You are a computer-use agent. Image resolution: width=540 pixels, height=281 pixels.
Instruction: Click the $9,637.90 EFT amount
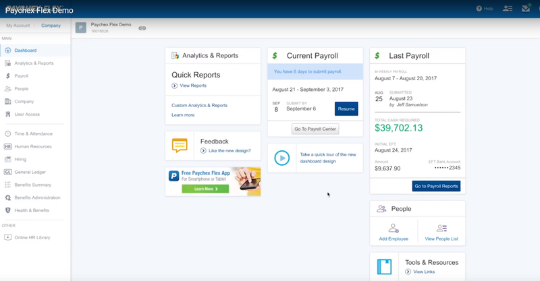(x=387, y=168)
